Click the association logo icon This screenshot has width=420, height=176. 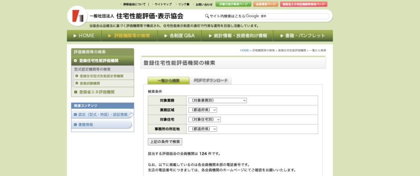(78, 16)
